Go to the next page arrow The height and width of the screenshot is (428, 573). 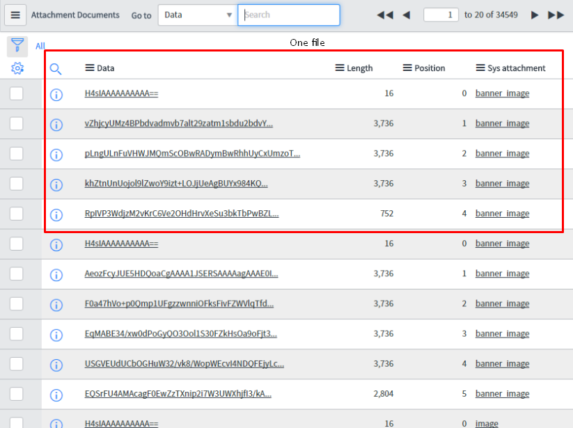533,14
